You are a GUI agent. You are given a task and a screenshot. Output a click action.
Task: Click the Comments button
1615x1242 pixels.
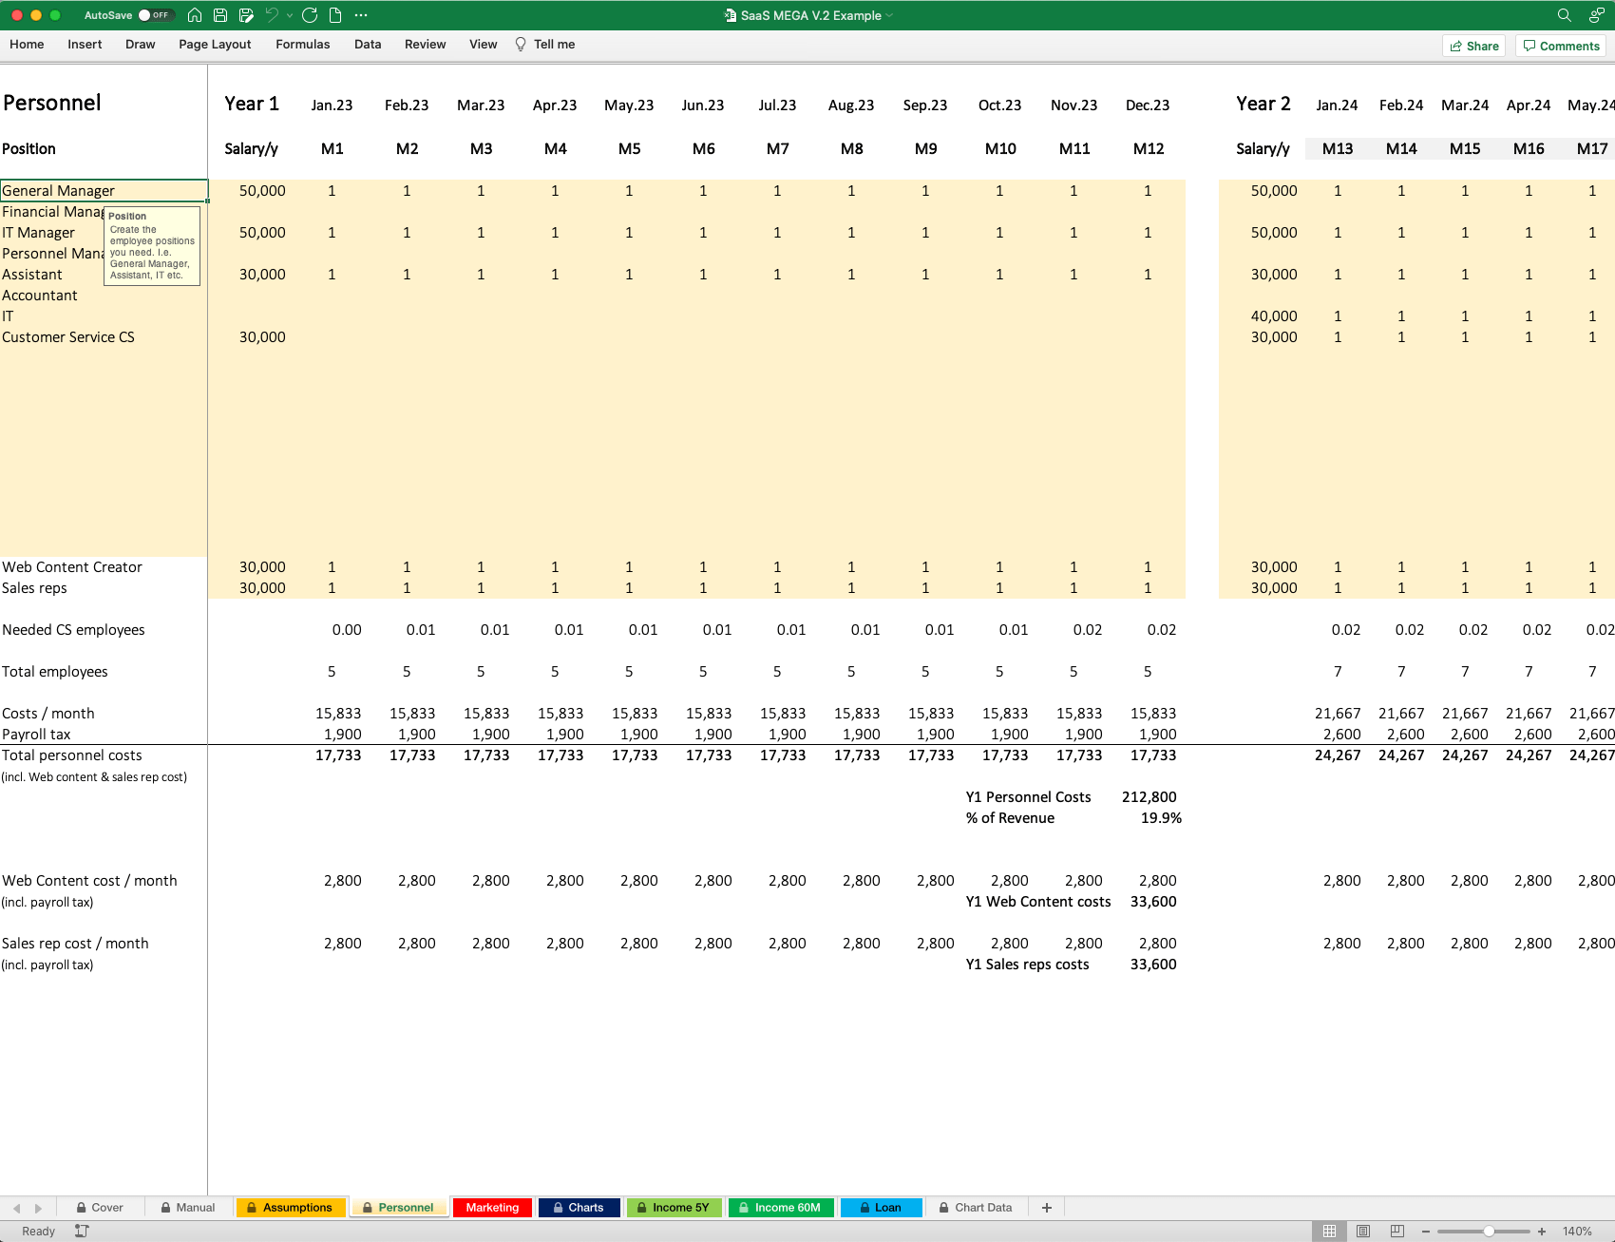click(x=1561, y=46)
